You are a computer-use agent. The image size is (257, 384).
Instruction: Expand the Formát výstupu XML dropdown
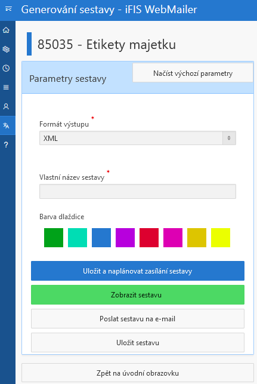point(138,138)
